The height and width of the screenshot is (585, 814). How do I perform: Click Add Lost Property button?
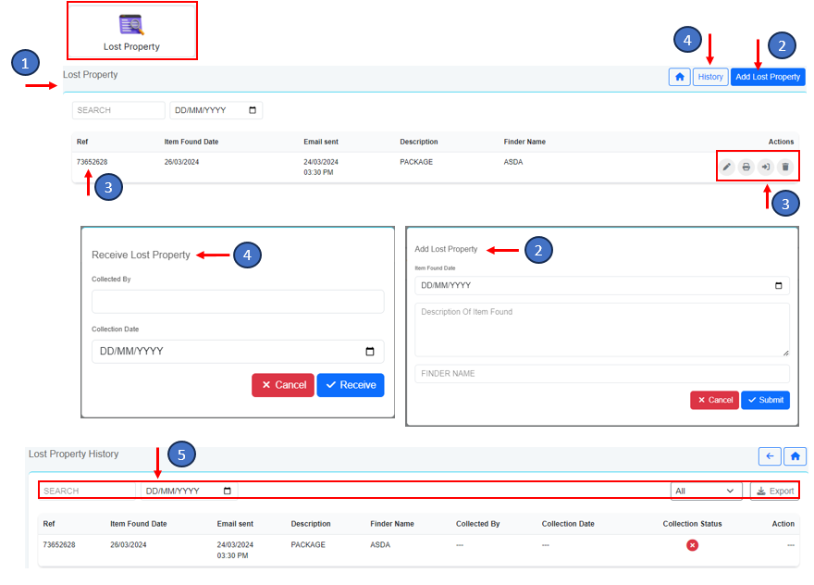(x=768, y=77)
